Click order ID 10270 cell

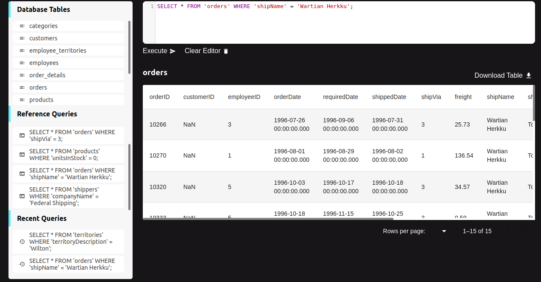[x=158, y=155]
